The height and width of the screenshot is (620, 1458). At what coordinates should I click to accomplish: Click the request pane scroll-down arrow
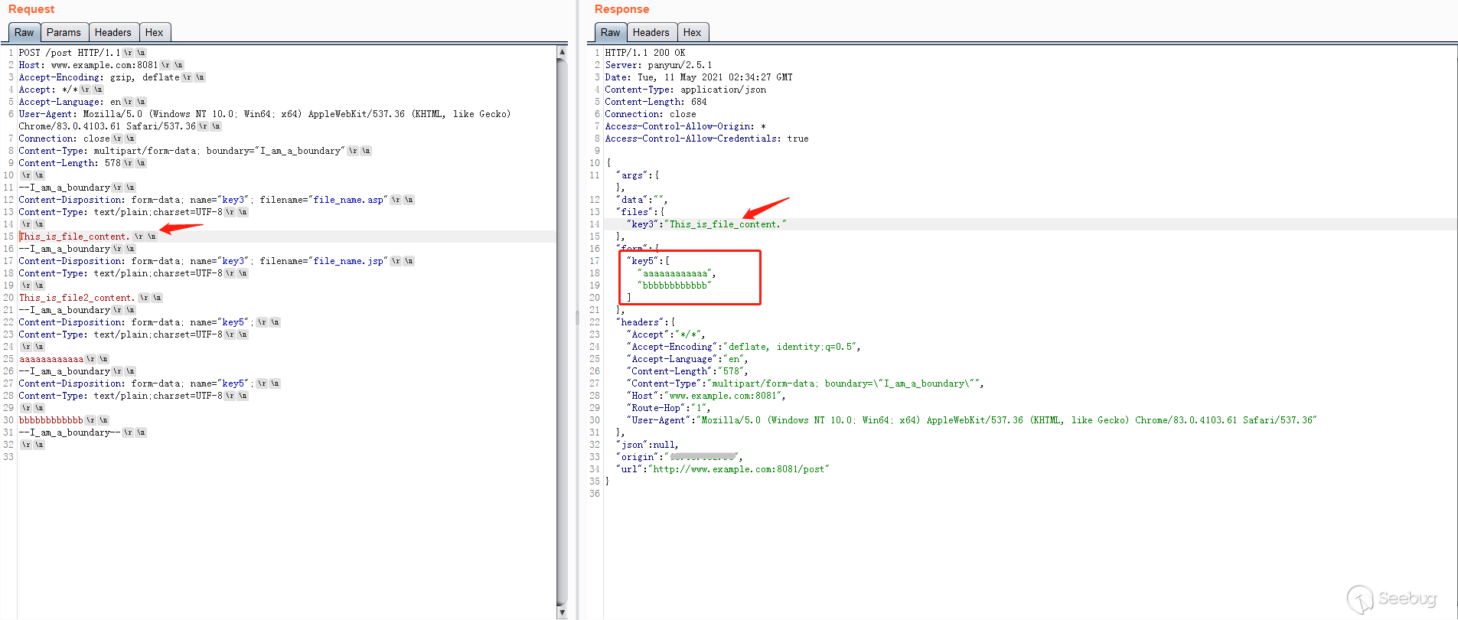(562, 612)
